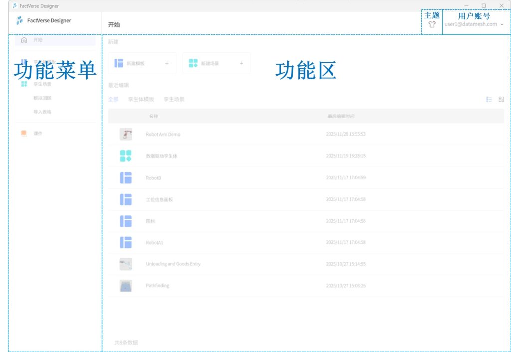Click the plus on 新建场景 card
Screen dimensions: 511x352
click(x=241, y=63)
